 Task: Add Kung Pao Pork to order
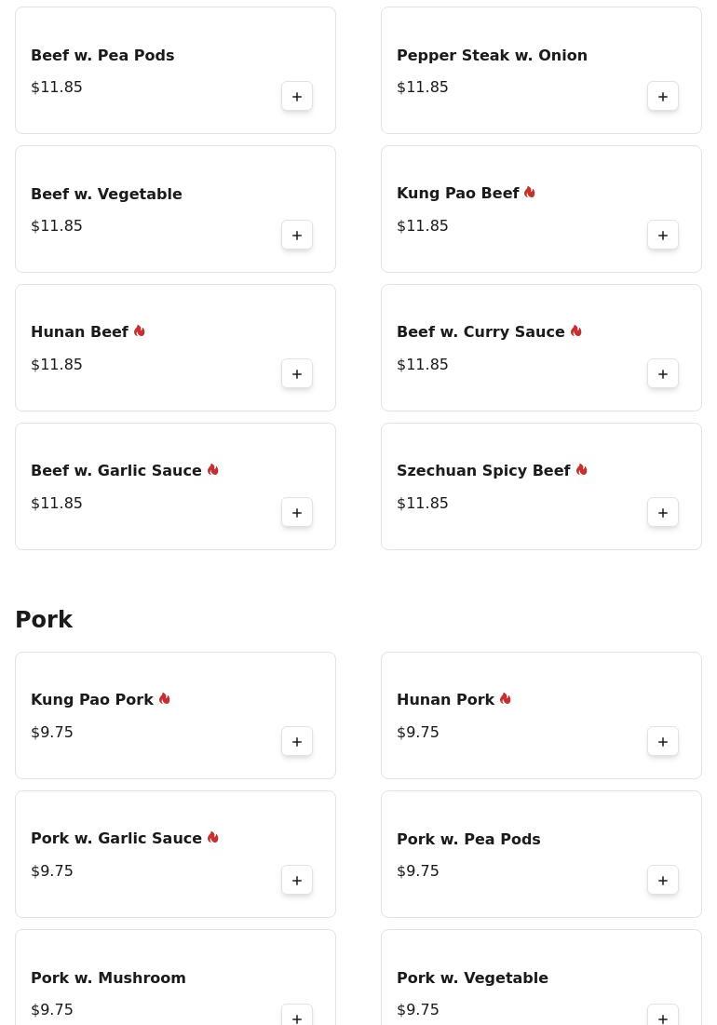click(x=297, y=742)
